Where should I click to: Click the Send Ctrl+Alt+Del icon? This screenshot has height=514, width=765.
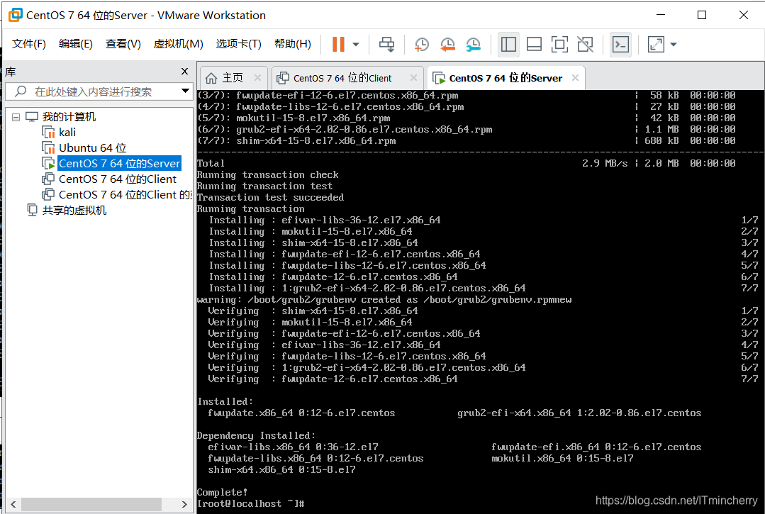coord(387,45)
